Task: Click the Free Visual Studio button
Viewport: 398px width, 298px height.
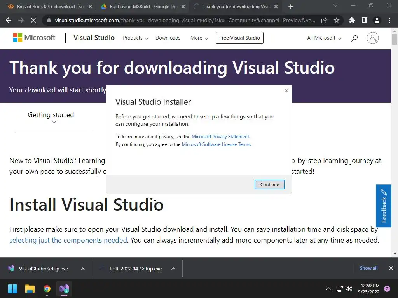Action: tap(239, 38)
